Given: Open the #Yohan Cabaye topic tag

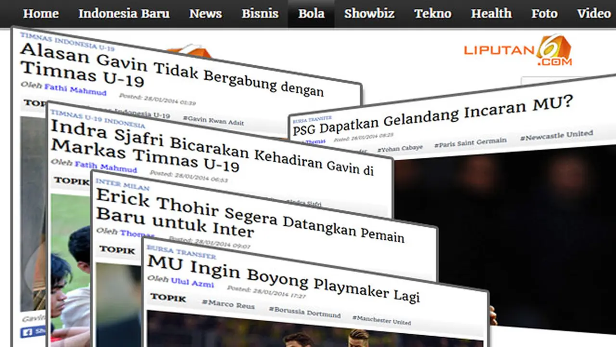Looking at the screenshot, I should (400, 149).
